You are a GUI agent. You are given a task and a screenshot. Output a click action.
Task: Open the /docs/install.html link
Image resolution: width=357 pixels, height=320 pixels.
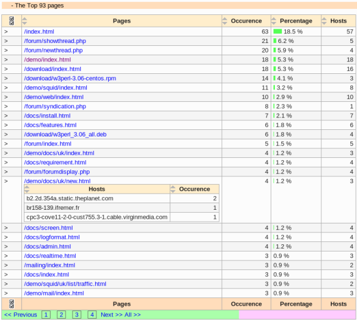pyautogui.click(x=47, y=116)
